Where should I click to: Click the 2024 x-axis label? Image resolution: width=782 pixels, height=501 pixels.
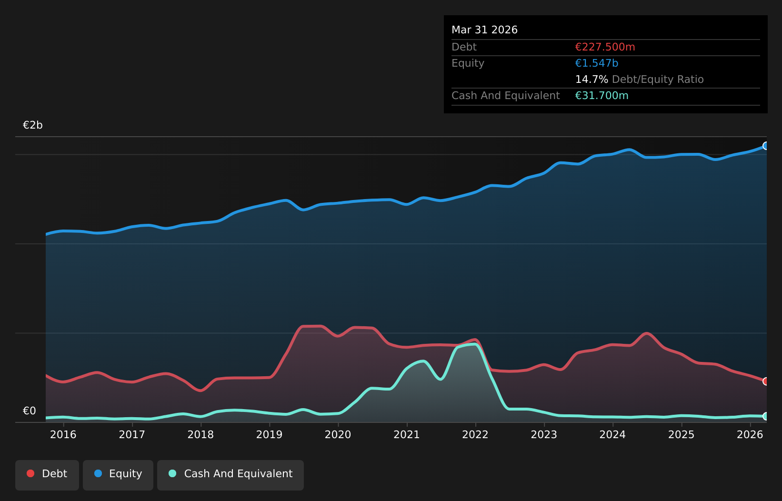coord(612,434)
